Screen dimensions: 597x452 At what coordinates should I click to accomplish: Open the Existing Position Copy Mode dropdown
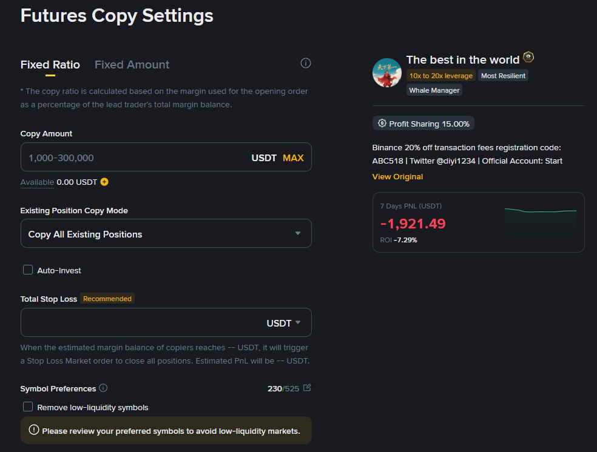click(166, 233)
